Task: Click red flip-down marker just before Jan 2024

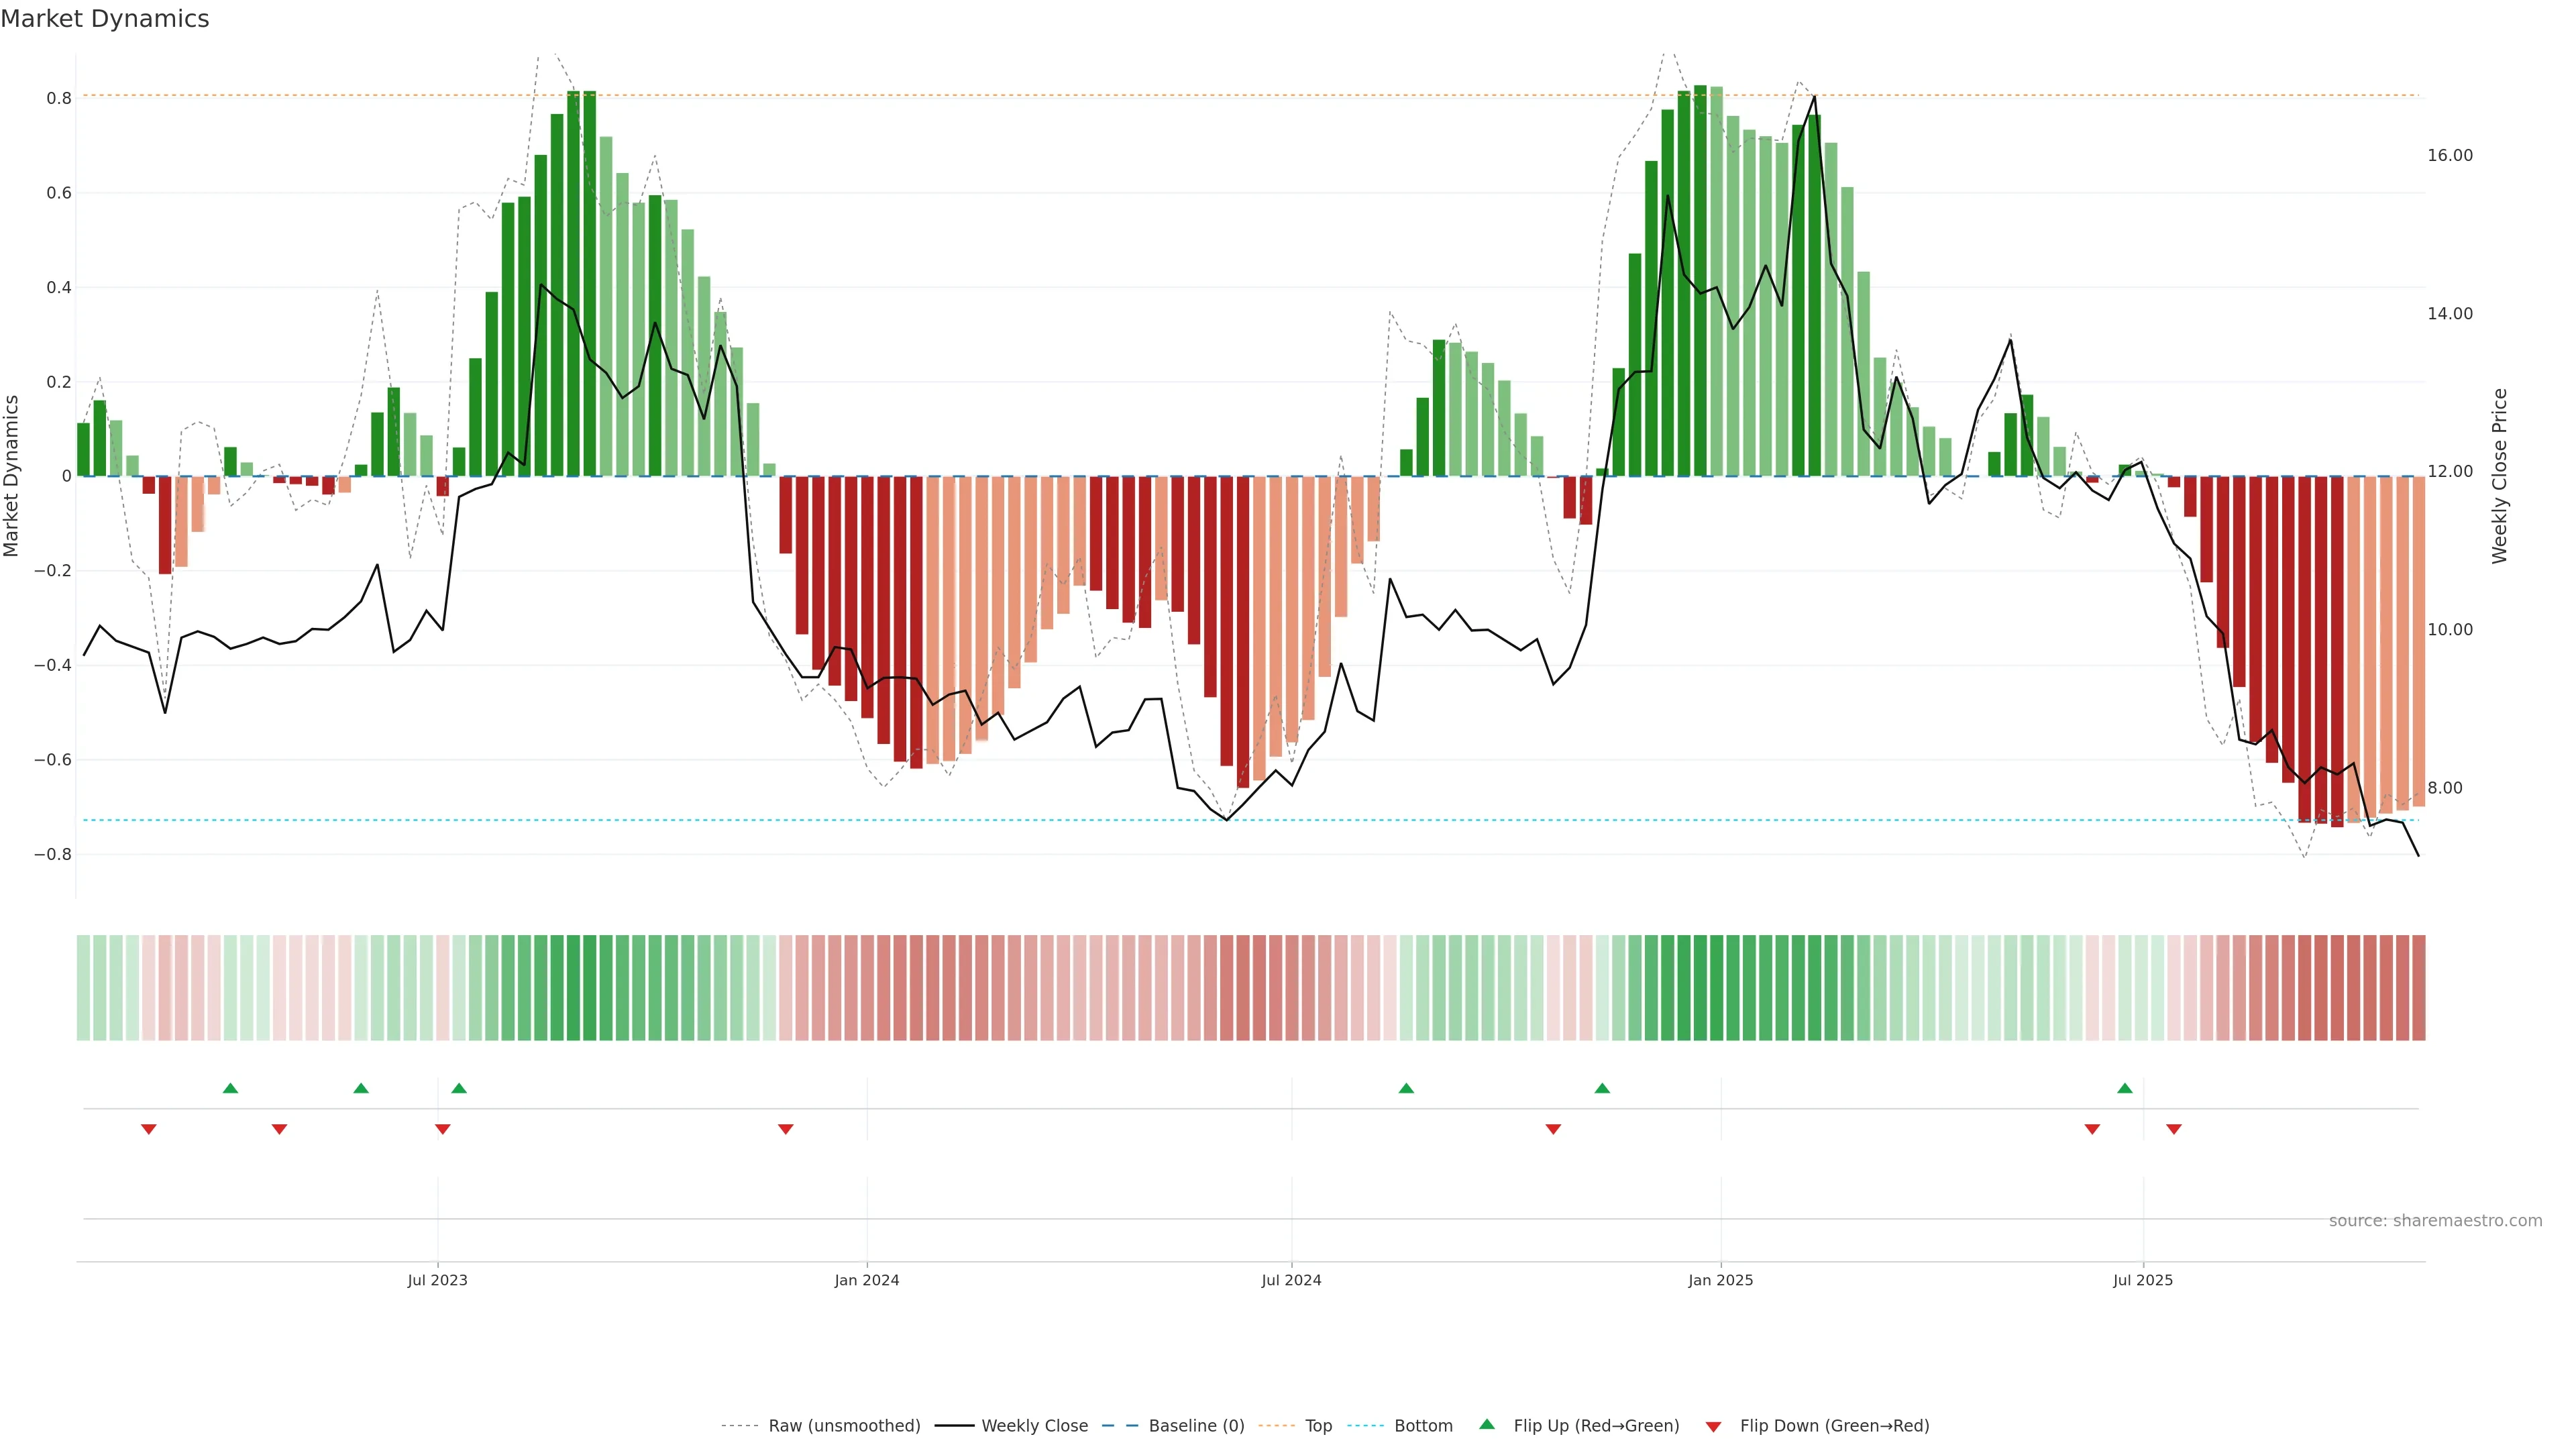Action: 785,1129
